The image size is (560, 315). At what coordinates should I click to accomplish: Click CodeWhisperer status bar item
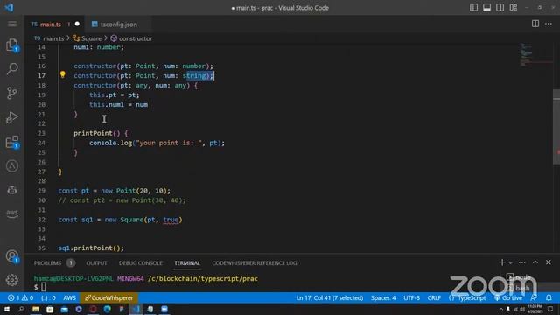[108, 297]
